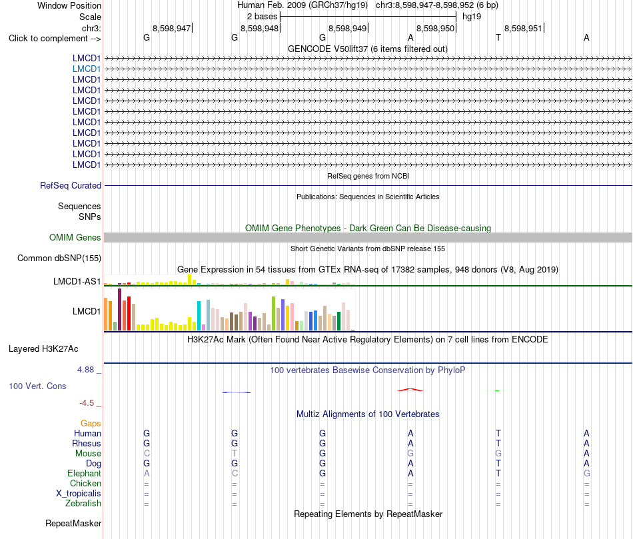
Task: Click the Scale label
Action: point(90,17)
